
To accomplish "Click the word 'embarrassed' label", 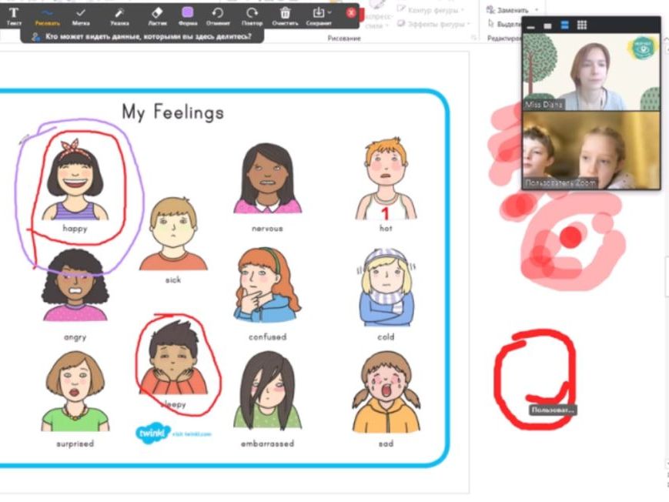I will (267, 444).
